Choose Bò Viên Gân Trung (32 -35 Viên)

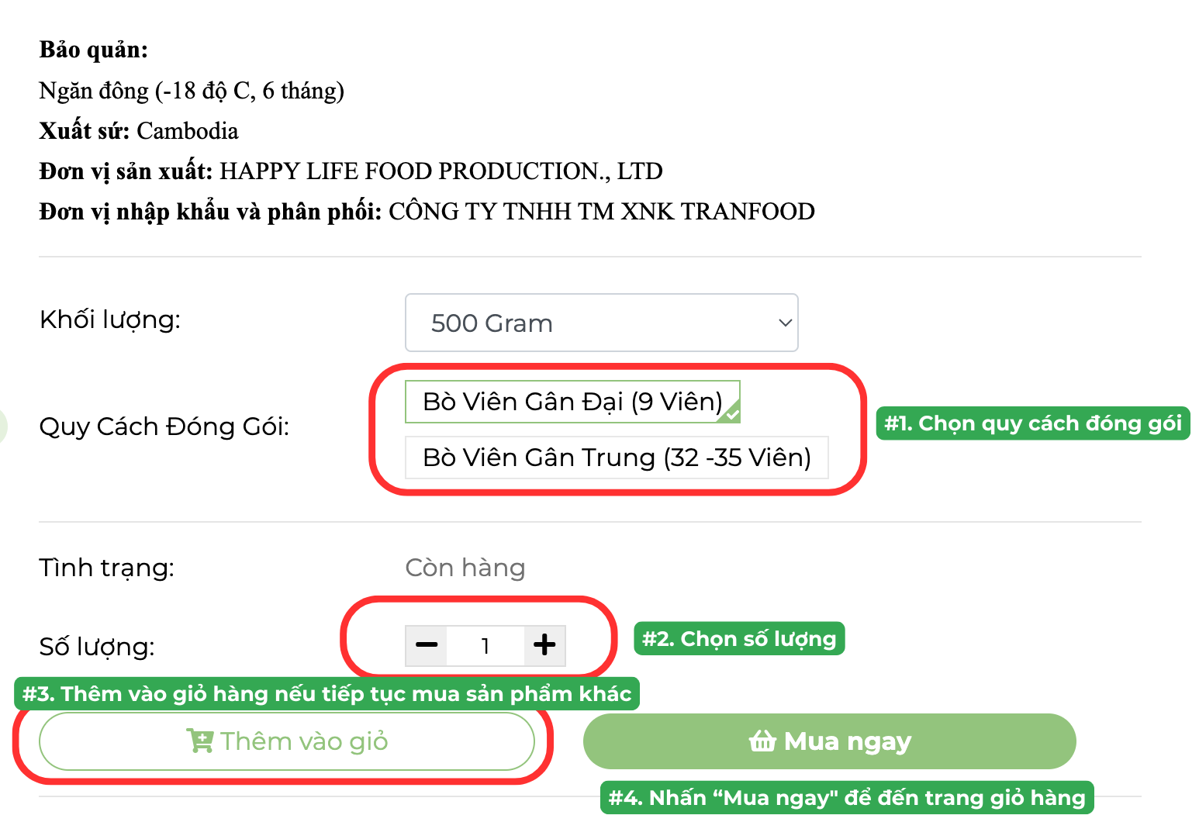617,458
